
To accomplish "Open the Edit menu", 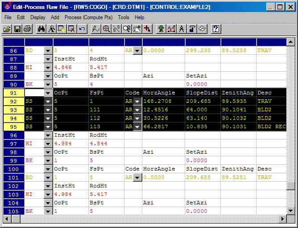I will [21, 17].
